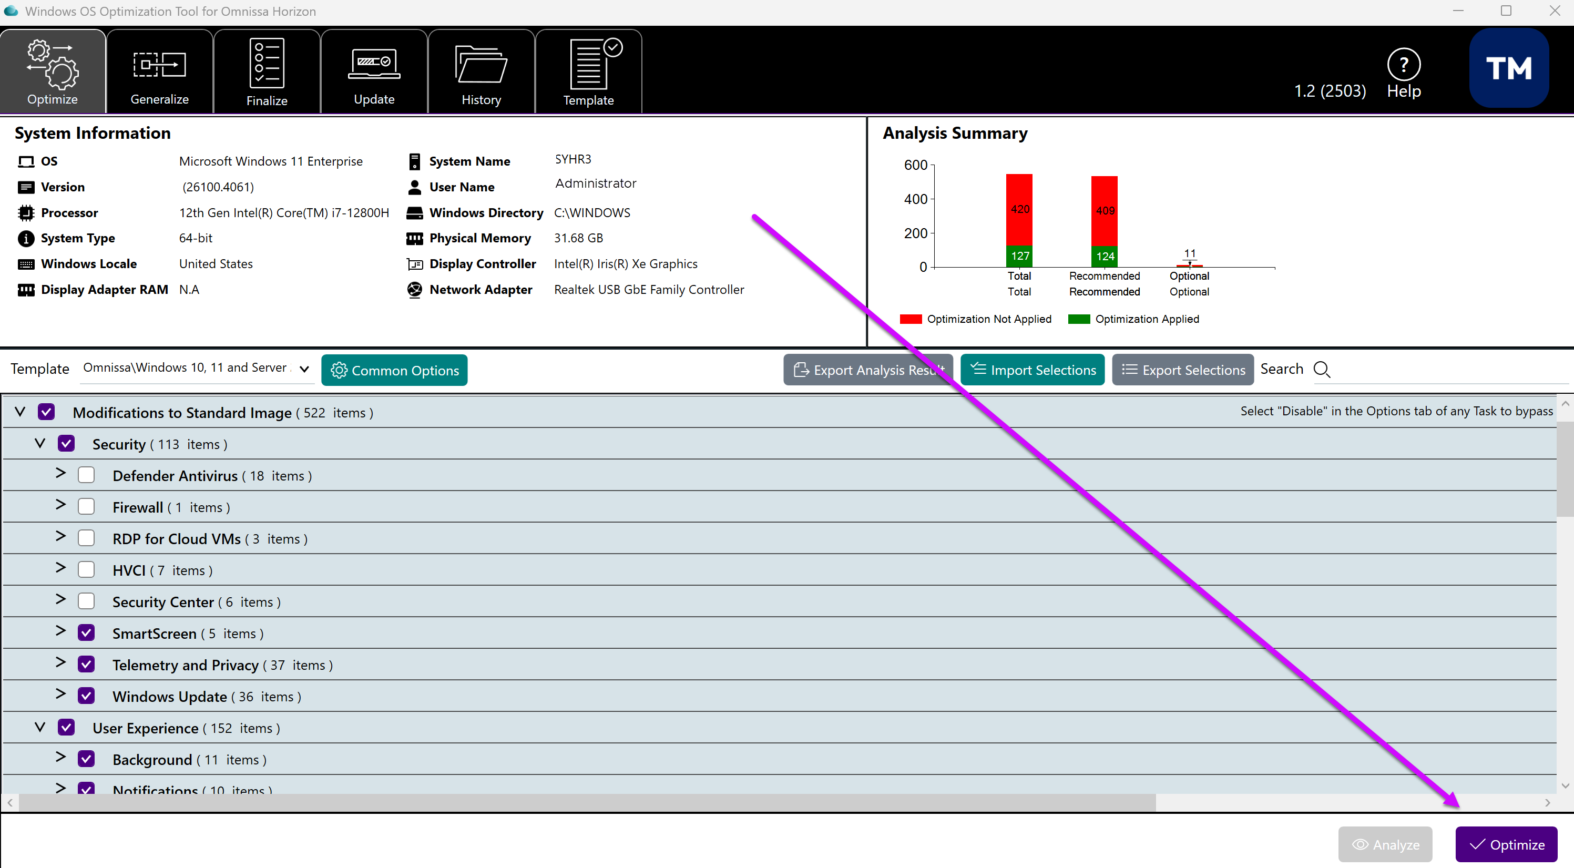
Task: Expand the Firewall item
Action: (x=60, y=505)
